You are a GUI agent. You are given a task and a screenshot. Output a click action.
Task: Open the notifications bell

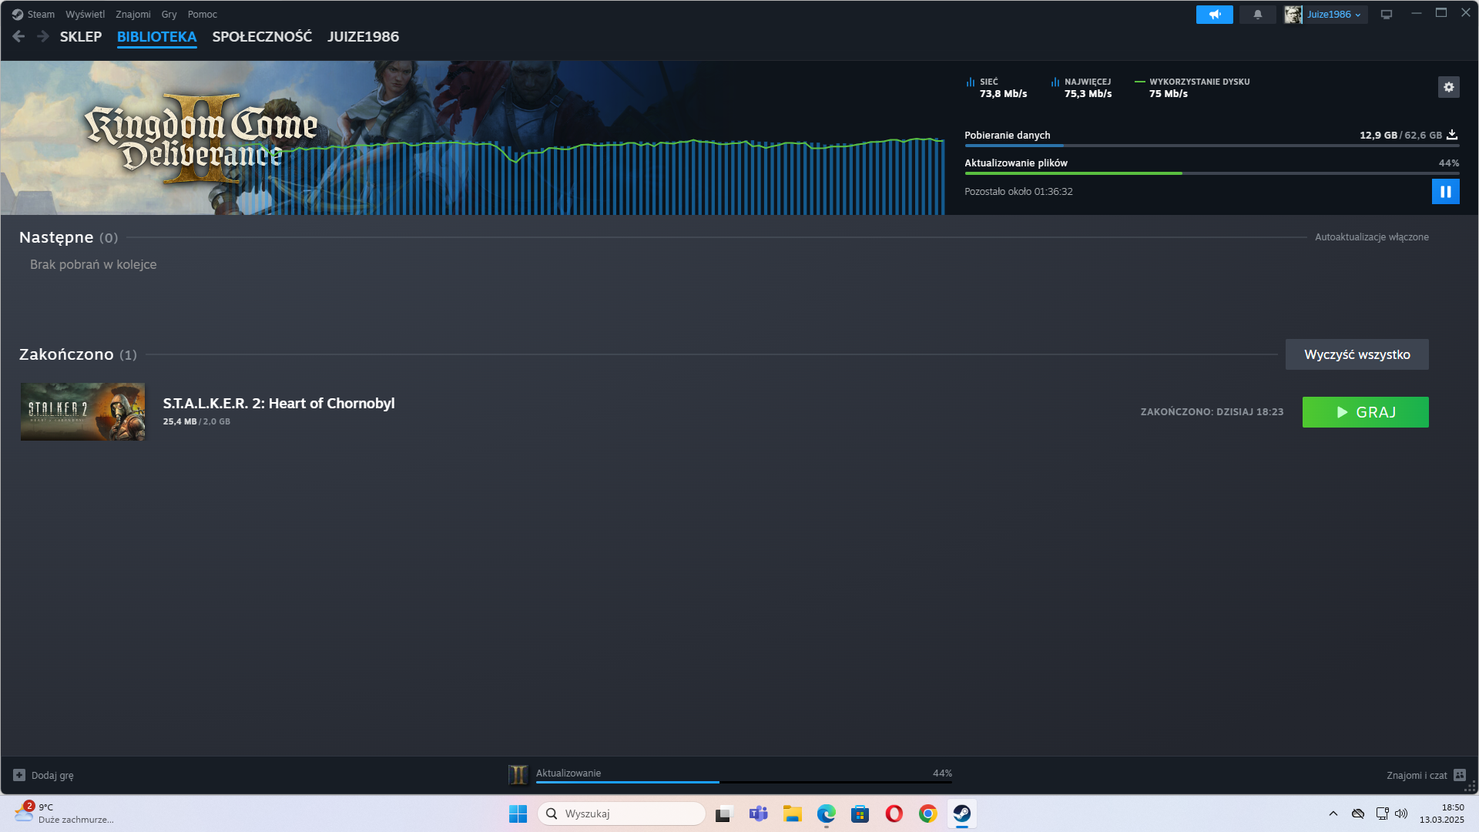(x=1257, y=15)
